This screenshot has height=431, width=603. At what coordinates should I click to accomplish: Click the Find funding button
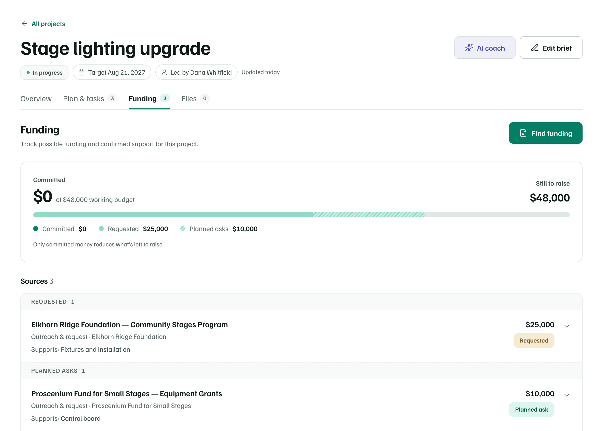click(546, 133)
